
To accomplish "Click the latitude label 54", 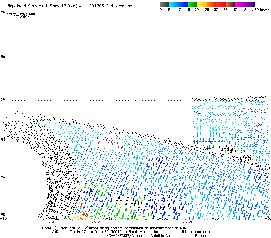I will click(3, 139).
